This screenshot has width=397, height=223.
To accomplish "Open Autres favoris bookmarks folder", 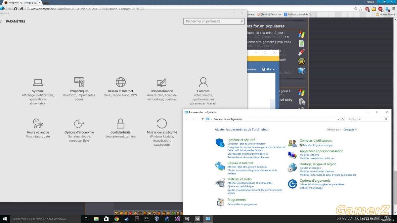I will [x=386, y=14].
